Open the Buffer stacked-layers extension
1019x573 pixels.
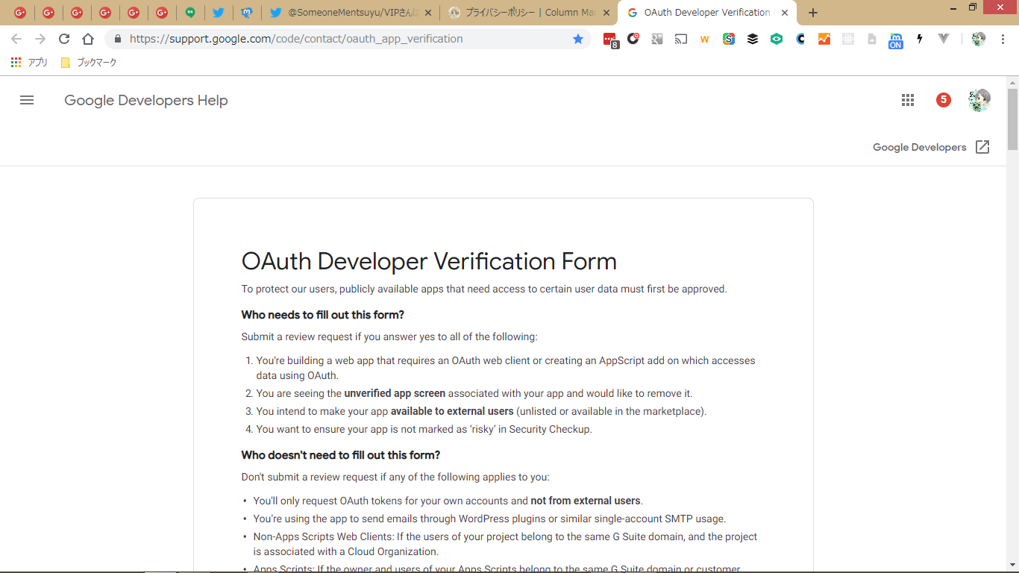click(753, 39)
